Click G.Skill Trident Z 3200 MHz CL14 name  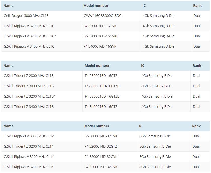pyautogui.click(x=28, y=146)
